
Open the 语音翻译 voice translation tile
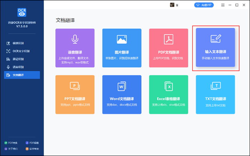coord(75,48)
